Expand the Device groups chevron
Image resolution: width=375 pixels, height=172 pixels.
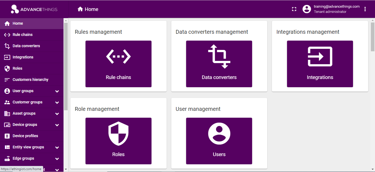[57, 125]
